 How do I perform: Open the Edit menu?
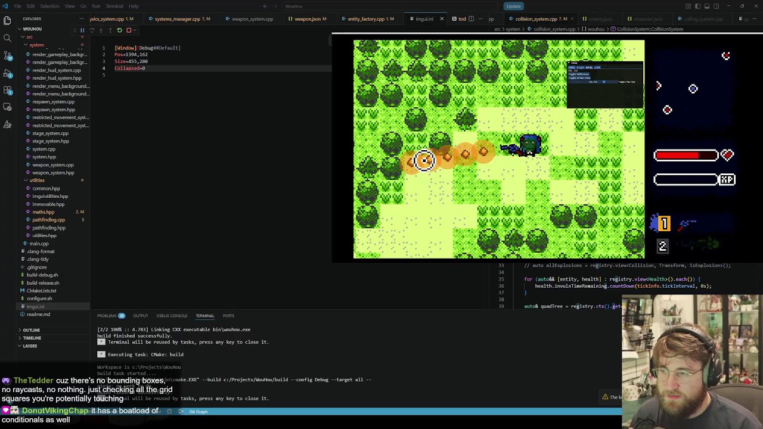(31, 6)
